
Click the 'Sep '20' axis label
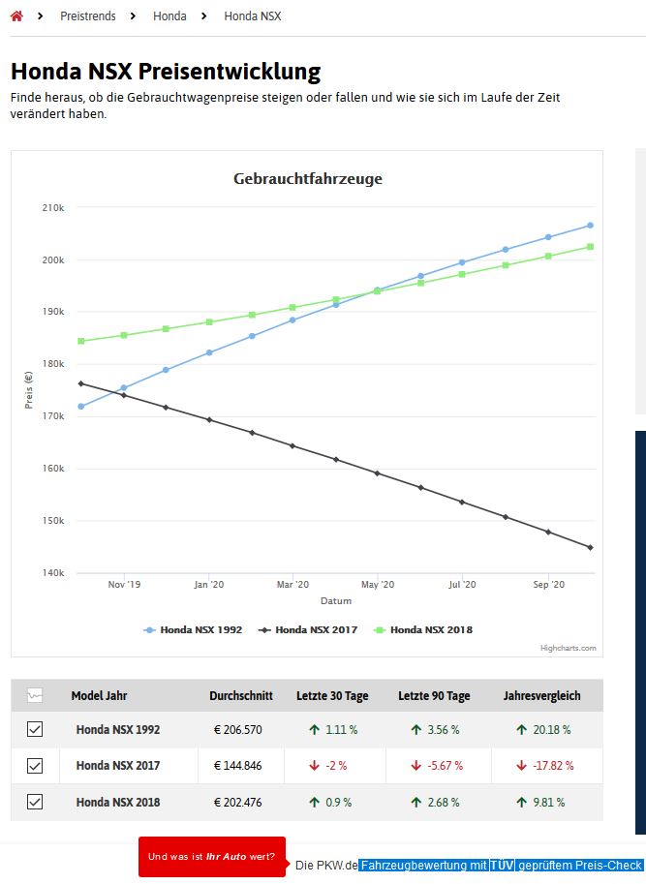point(548,585)
